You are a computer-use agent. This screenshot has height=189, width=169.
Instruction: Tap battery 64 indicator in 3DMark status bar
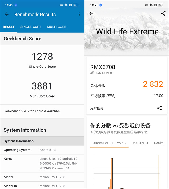click(x=161, y=5)
